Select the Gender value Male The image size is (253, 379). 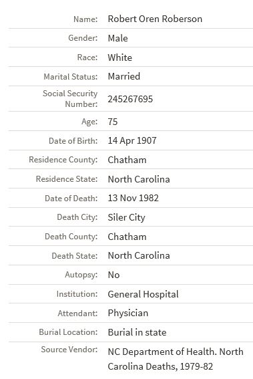pyautogui.click(x=117, y=38)
